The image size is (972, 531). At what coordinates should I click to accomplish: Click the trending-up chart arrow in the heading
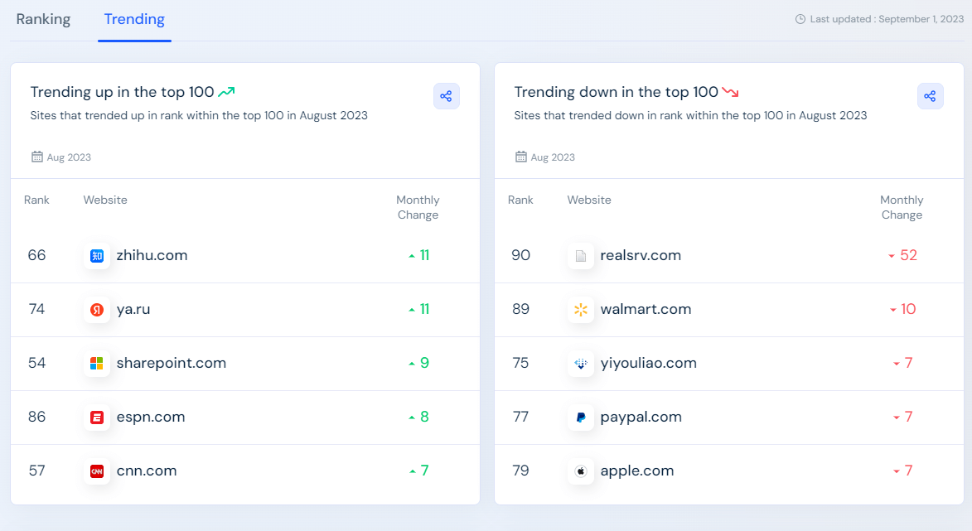(x=226, y=91)
